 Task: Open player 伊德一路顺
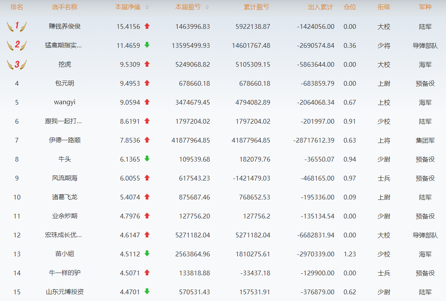65,140
